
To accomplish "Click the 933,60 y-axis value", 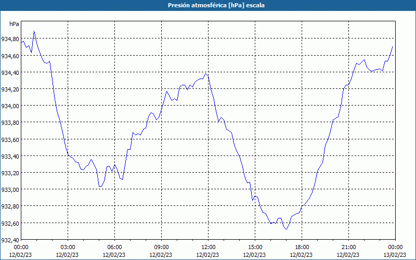I will point(10,139).
